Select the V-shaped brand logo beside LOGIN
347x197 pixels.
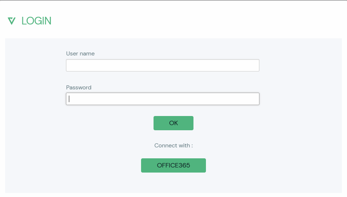coord(11,21)
